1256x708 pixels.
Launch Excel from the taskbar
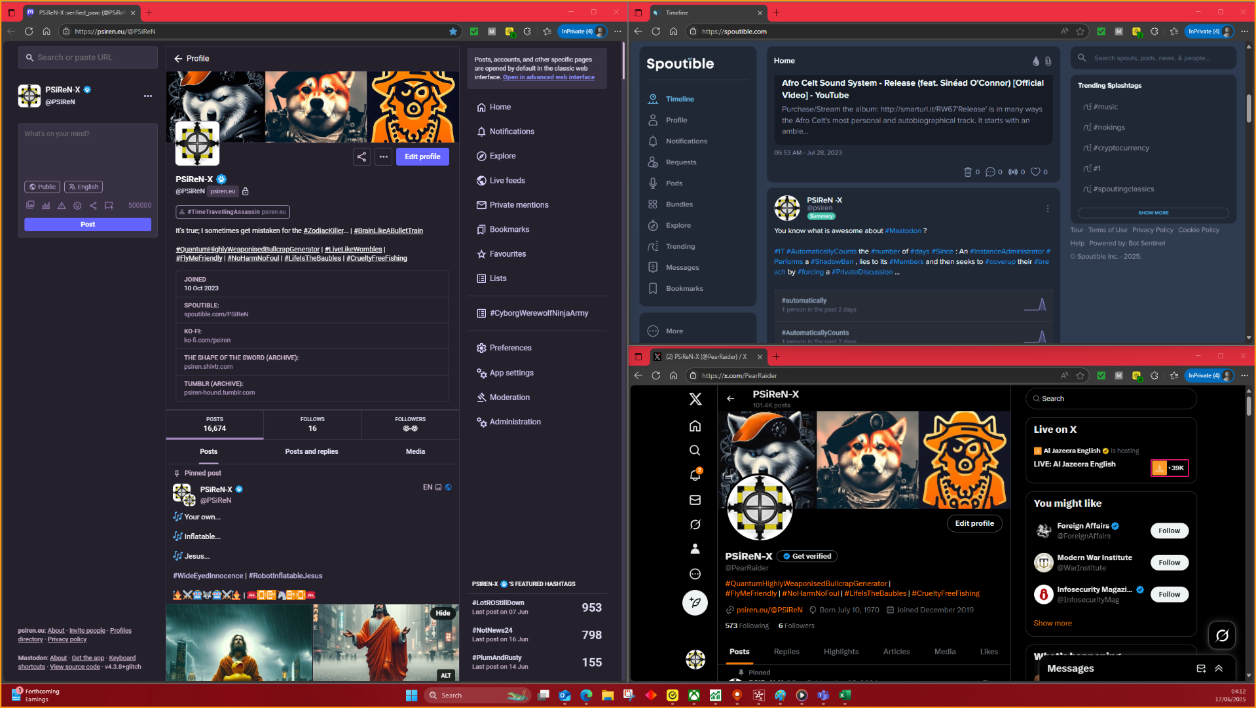(x=845, y=696)
